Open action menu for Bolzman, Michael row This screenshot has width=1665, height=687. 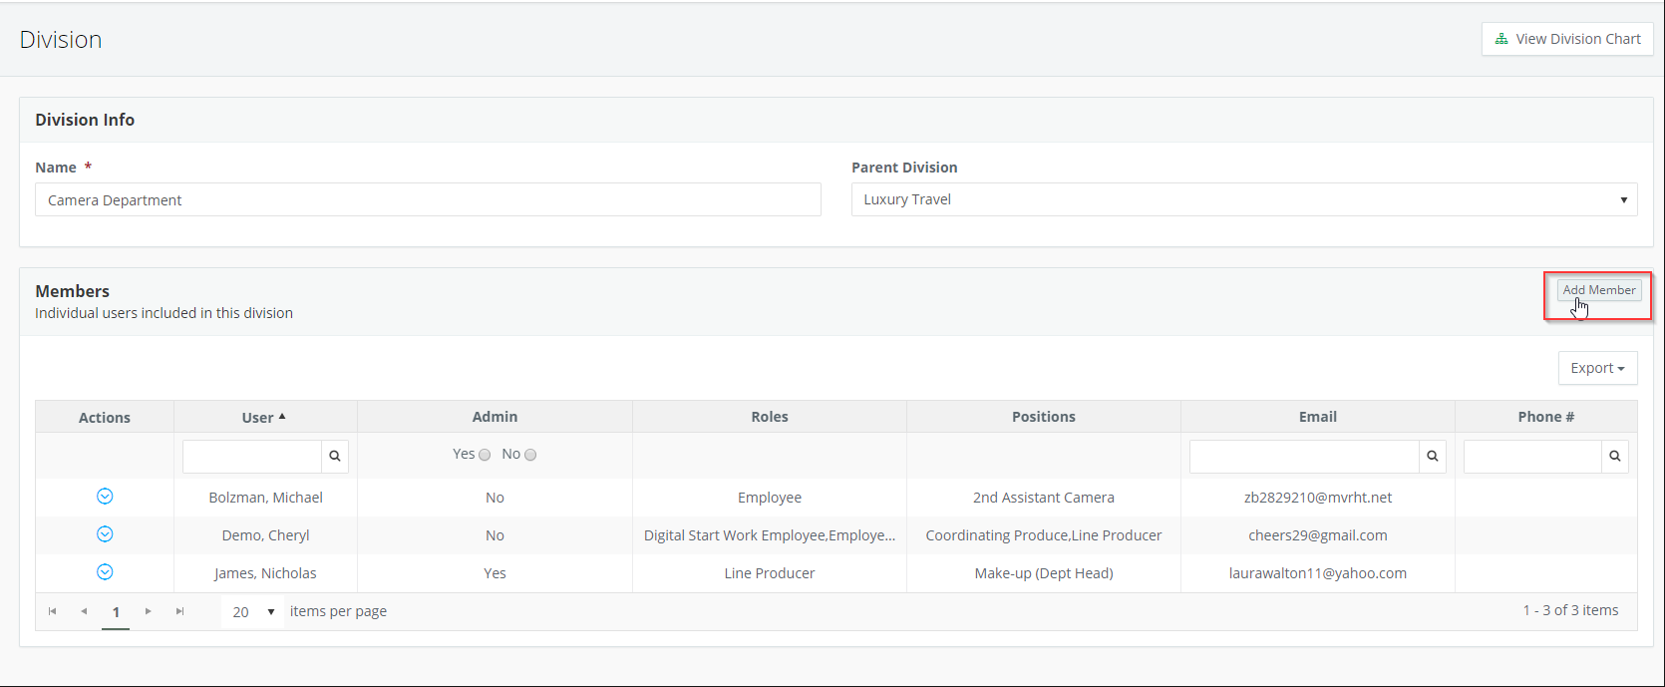coord(105,497)
